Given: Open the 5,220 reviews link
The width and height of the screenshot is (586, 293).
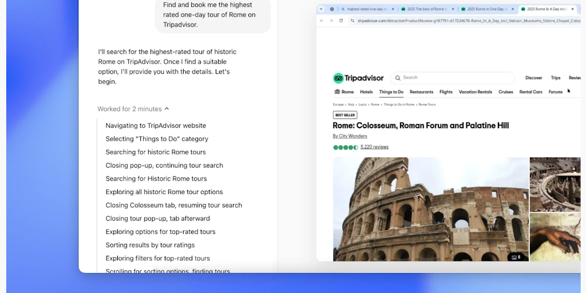Looking at the screenshot, I should click(374, 147).
